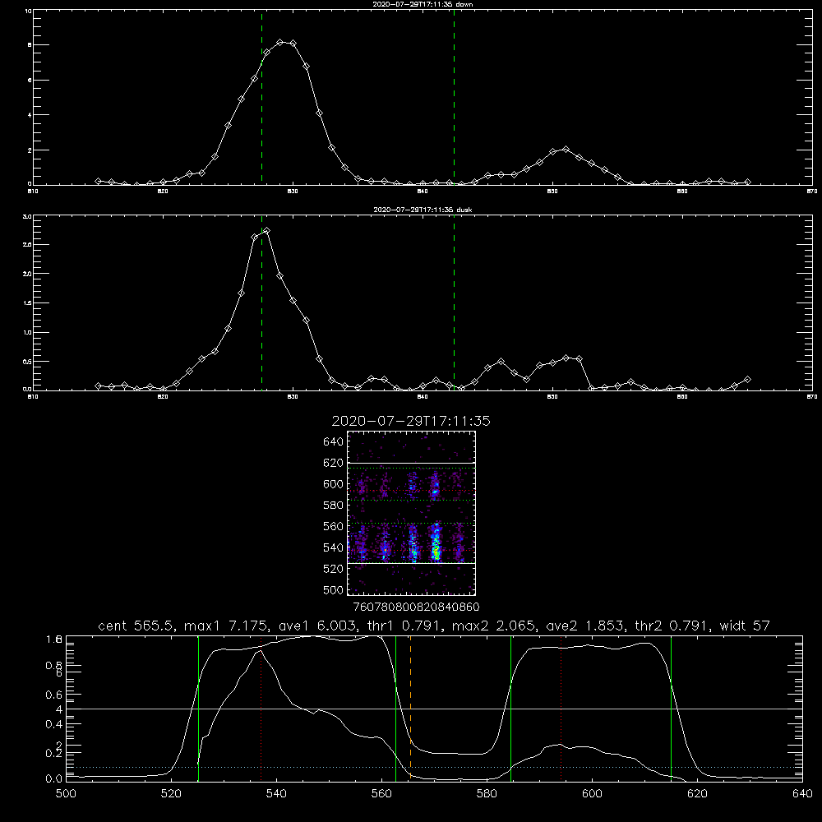Click the '580' label on heatmap y-axis
The image size is (822, 822).
click(x=334, y=506)
